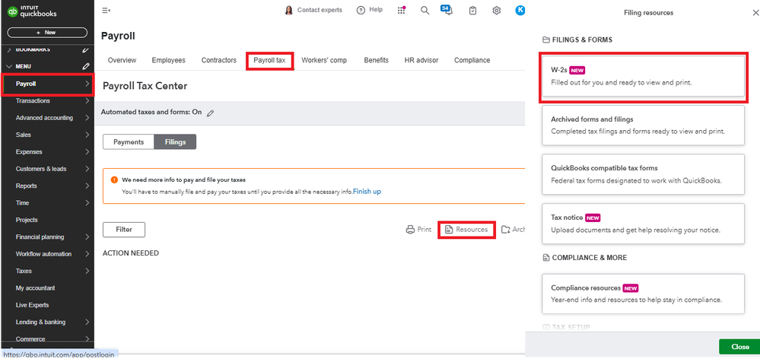Switch to the Employees tab
The image size is (760, 359).
[169, 61]
